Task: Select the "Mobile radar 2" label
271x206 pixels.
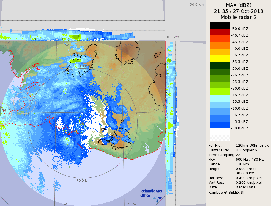Action: tap(239, 17)
